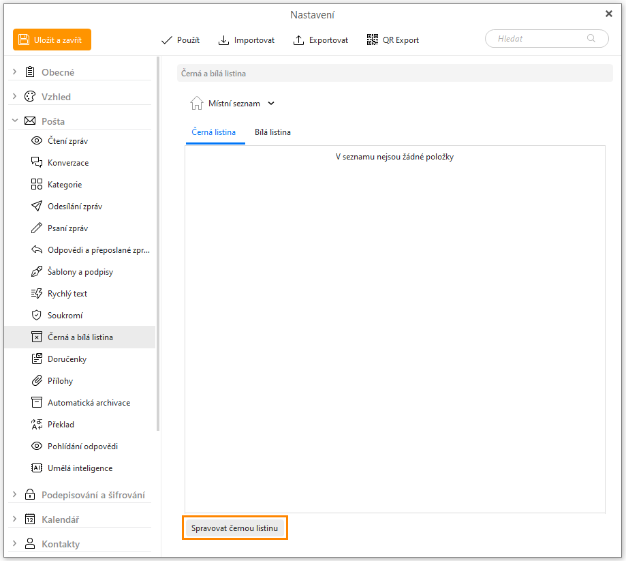Click the Exportovat upload arrow icon
The width and height of the screenshot is (626, 561).
point(298,40)
